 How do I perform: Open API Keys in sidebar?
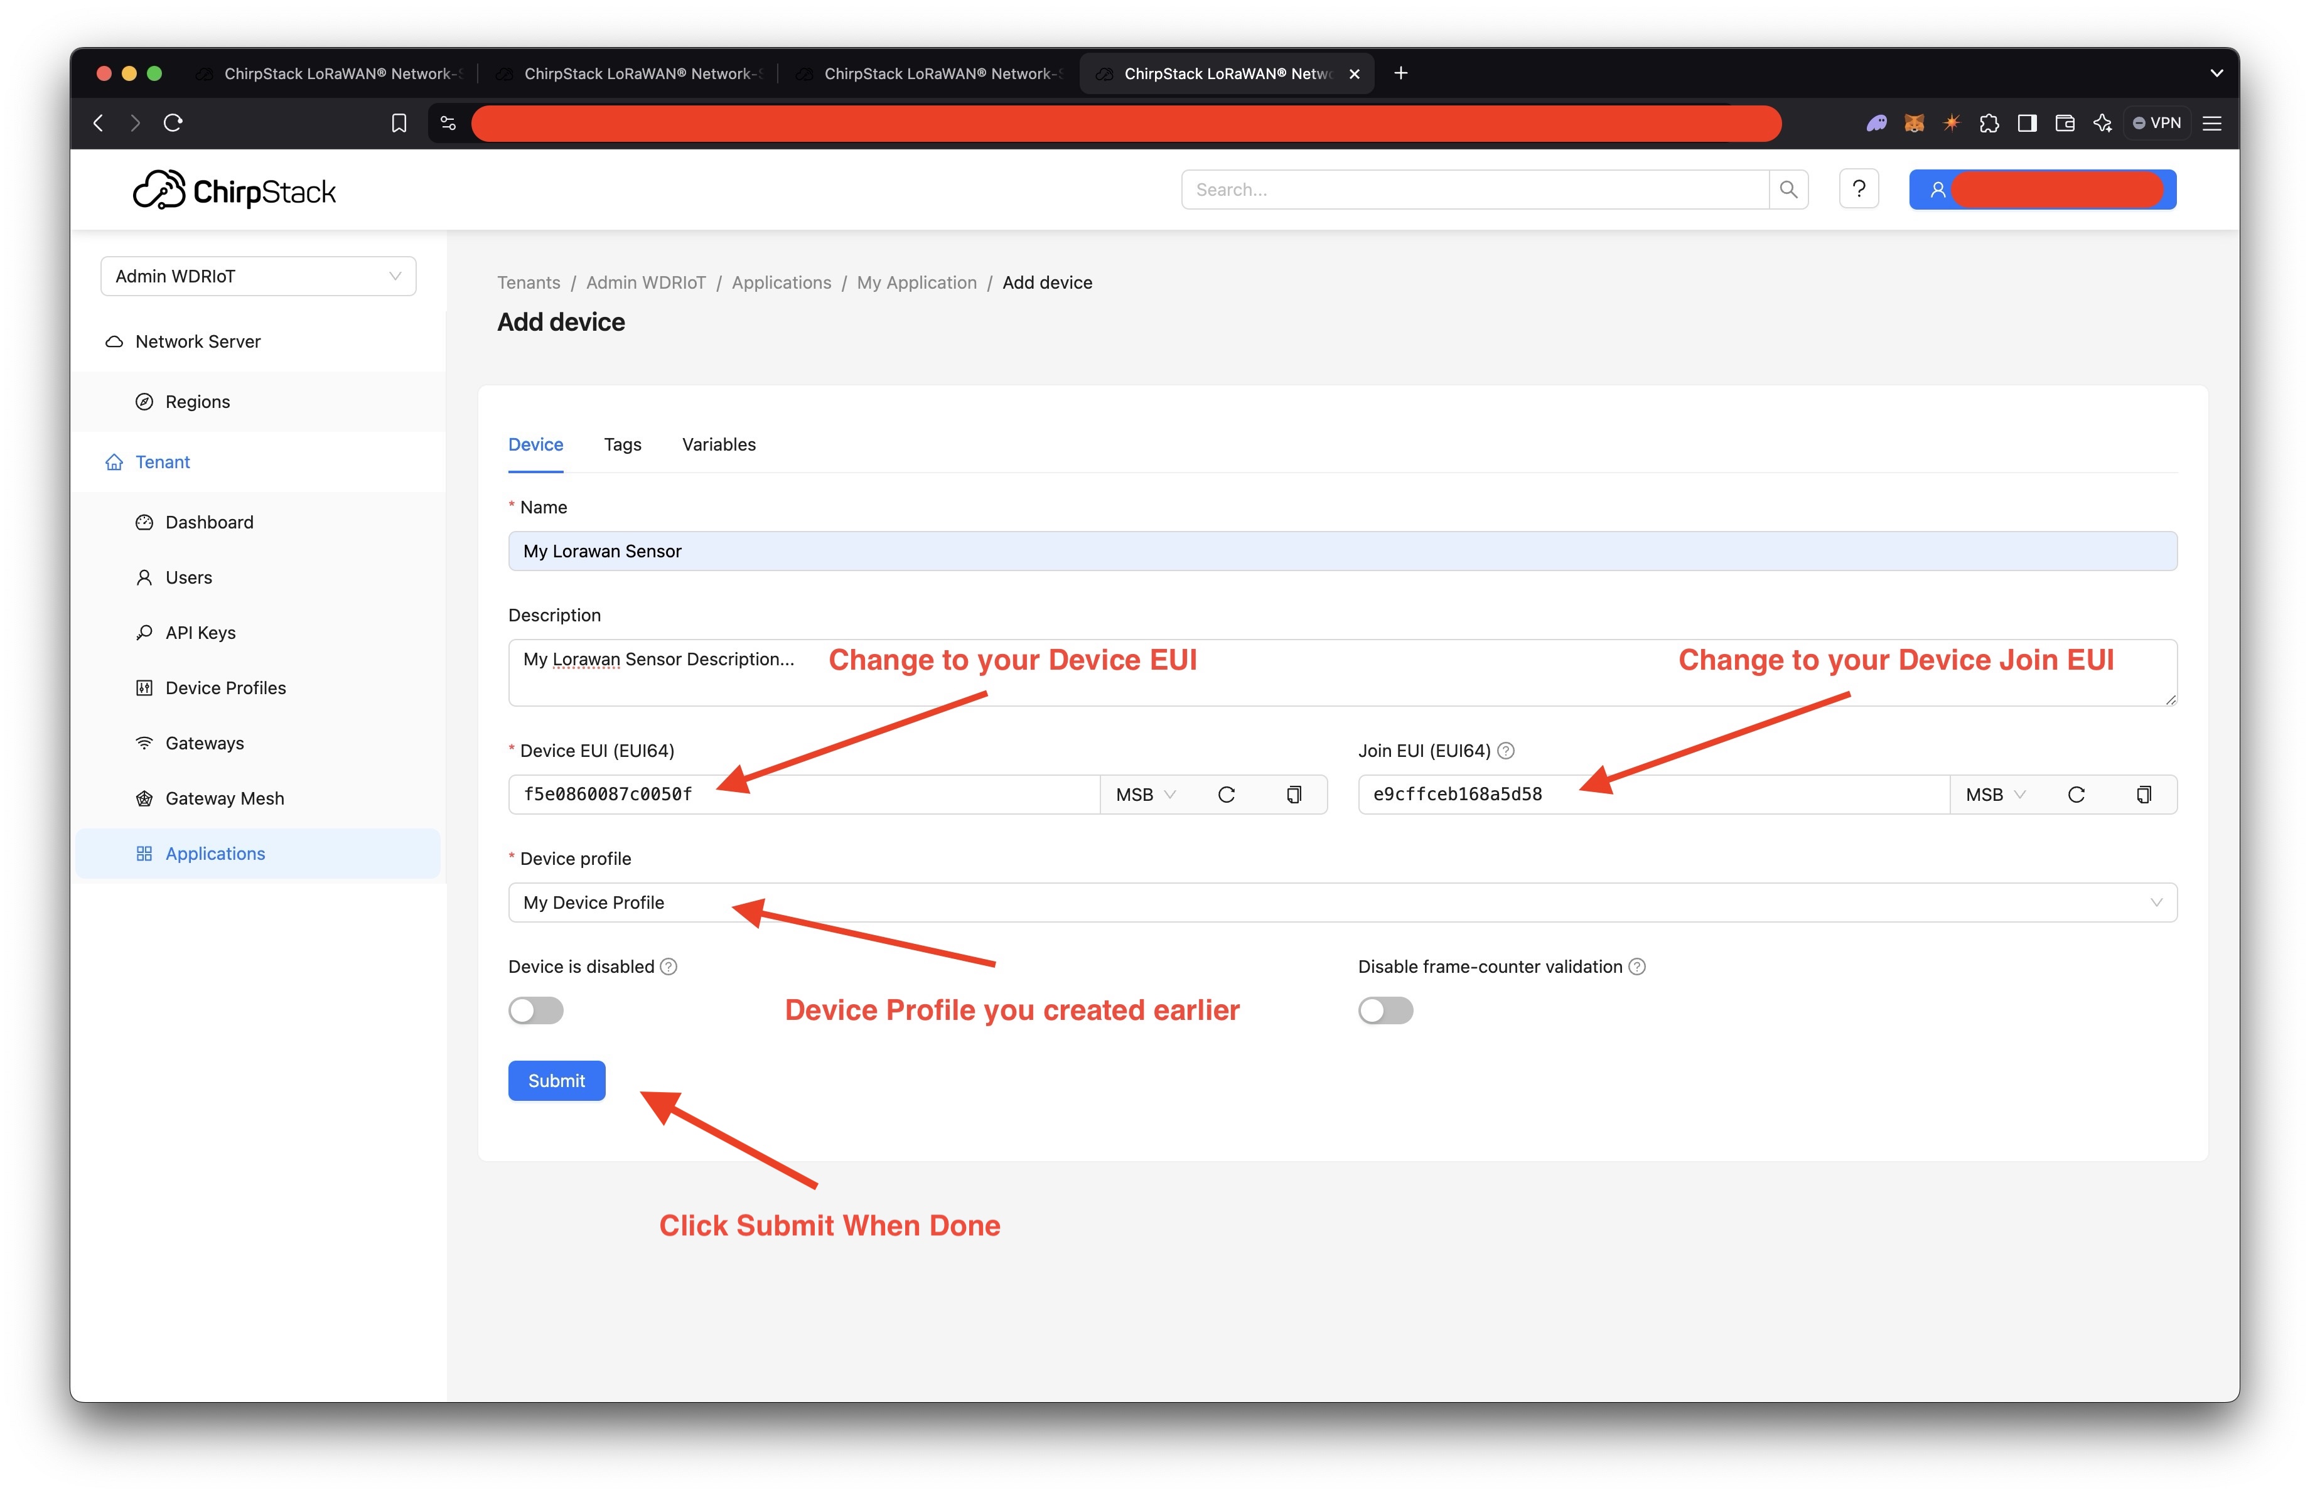coord(258,633)
